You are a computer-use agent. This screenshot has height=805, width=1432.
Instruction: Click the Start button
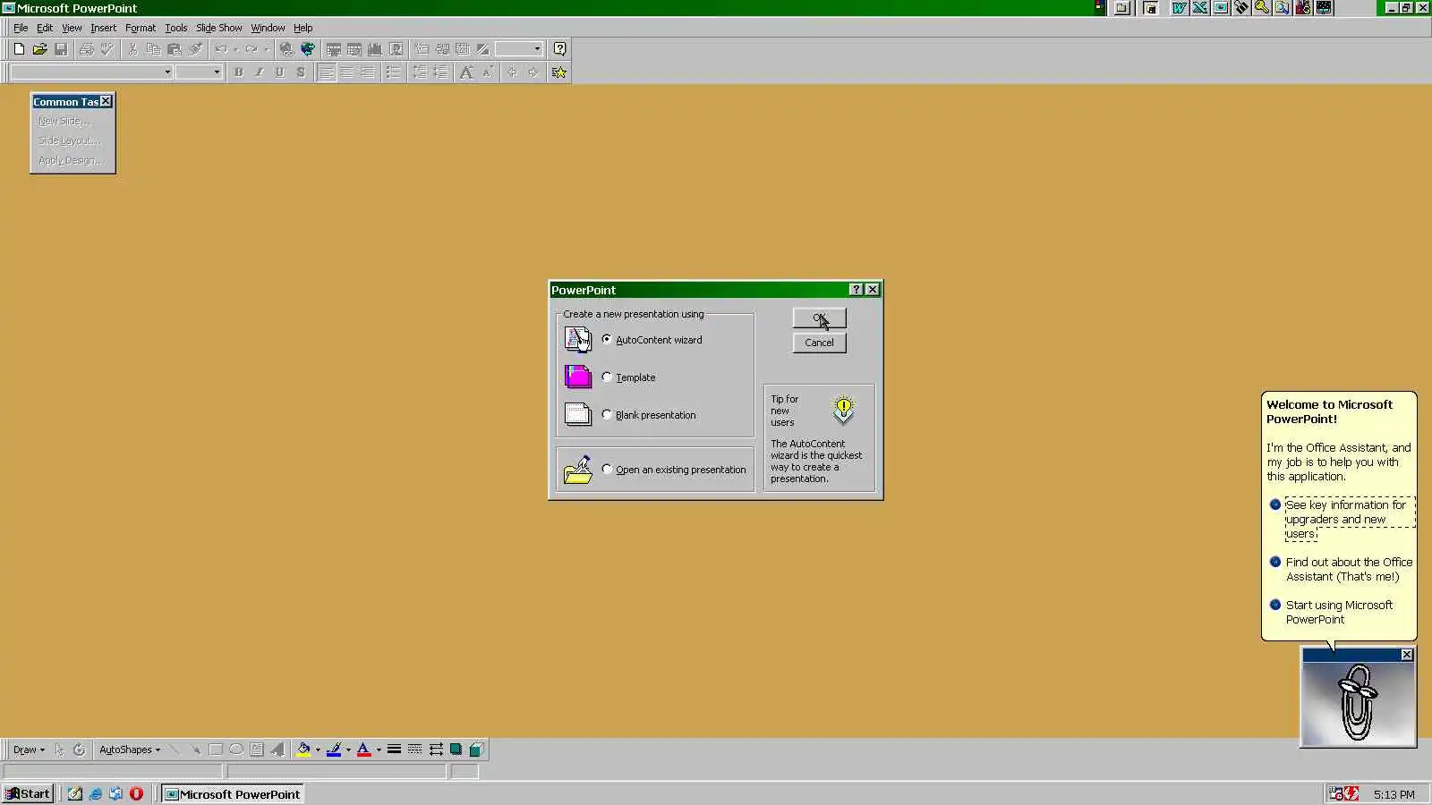point(28,793)
